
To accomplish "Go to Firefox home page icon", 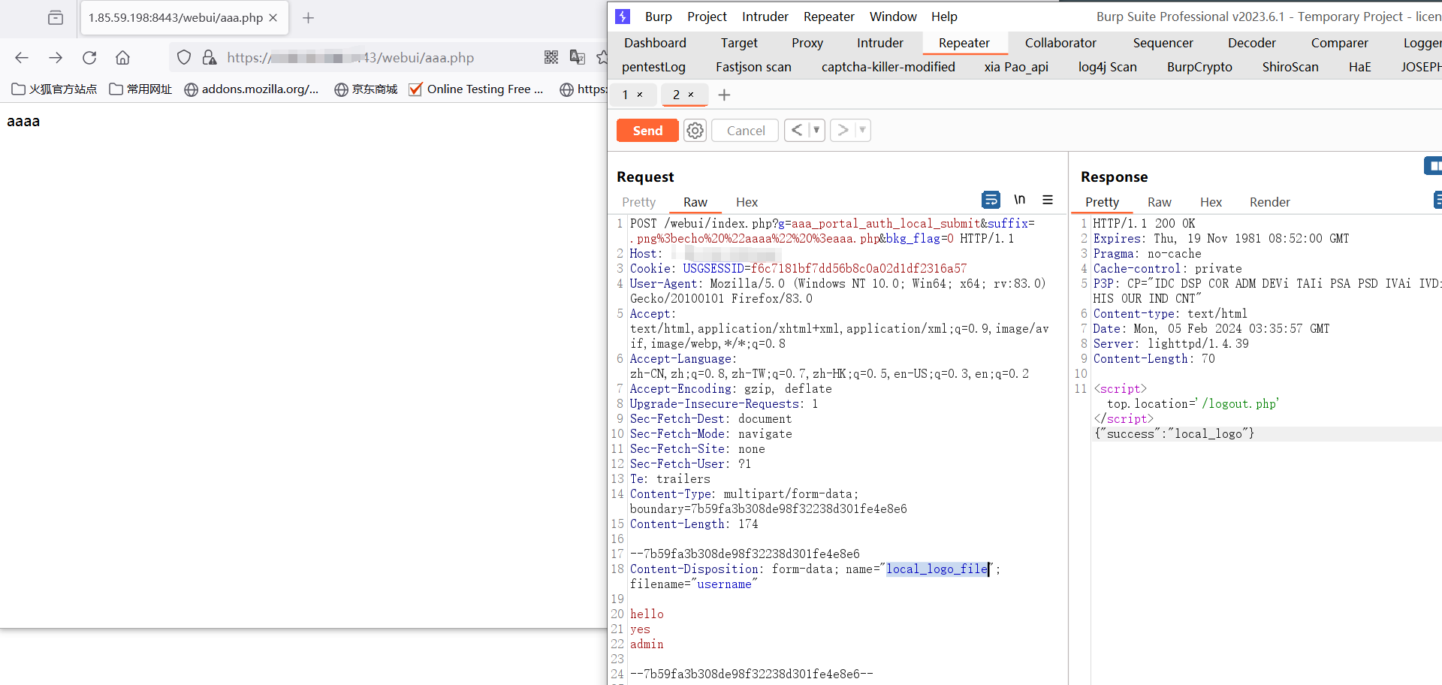I will point(122,57).
